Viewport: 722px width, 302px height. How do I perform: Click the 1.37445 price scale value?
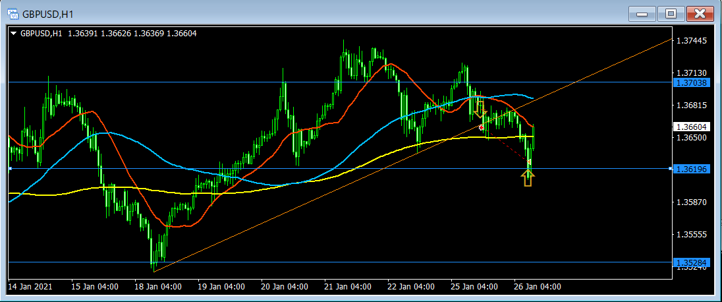click(x=692, y=41)
